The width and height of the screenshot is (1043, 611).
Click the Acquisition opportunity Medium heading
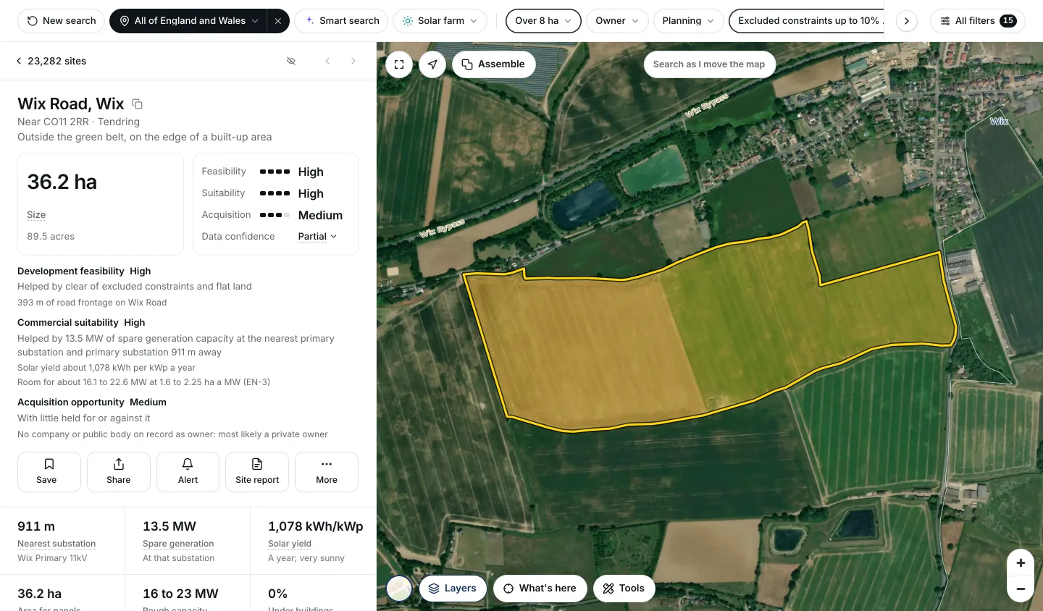[92, 403]
